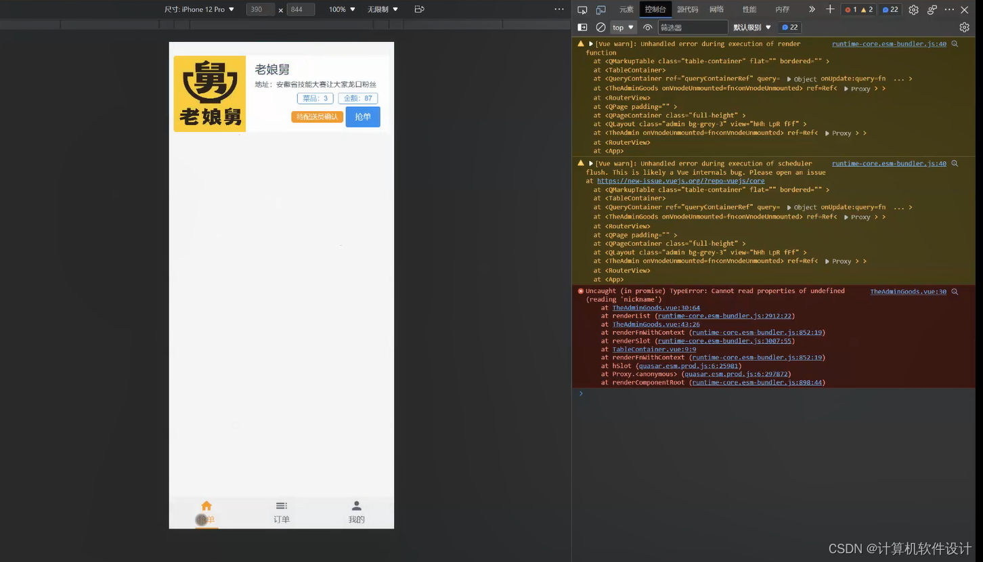
Task: Click quasar.esm.prod.js:6:25981 link
Action: (x=688, y=366)
